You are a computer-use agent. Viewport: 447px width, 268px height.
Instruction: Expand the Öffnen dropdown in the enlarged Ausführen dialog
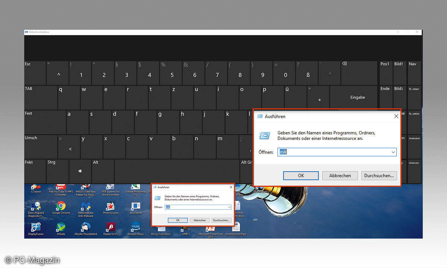[x=393, y=152]
